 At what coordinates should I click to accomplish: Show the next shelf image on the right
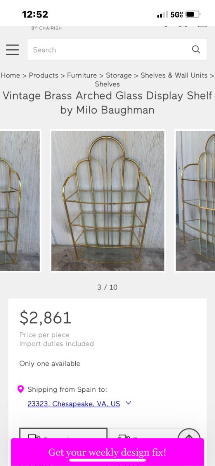pyautogui.click(x=196, y=201)
